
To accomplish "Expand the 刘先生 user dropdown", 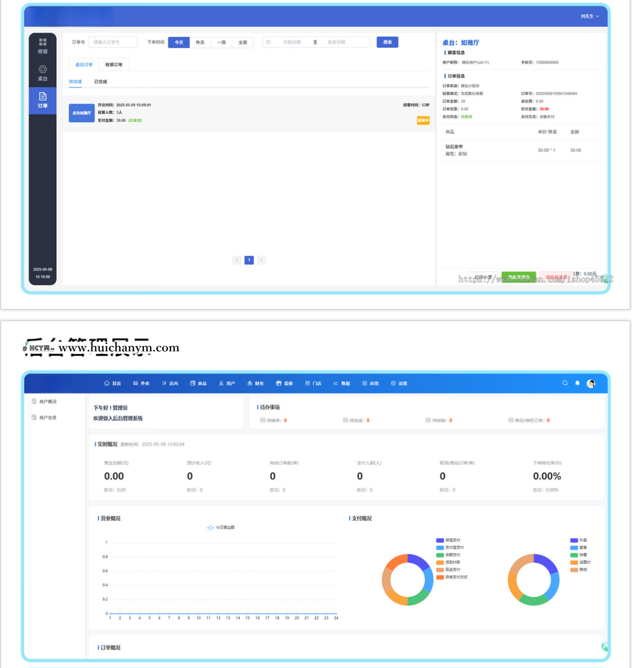I will point(589,16).
